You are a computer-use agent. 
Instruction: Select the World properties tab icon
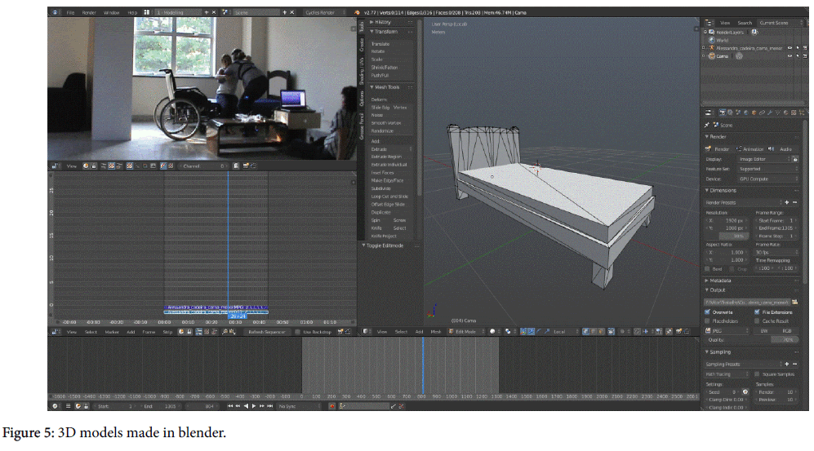(746, 113)
